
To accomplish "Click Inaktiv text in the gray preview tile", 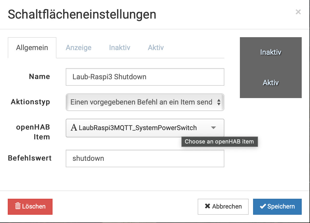I will pyautogui.click(x=271, y=52).
